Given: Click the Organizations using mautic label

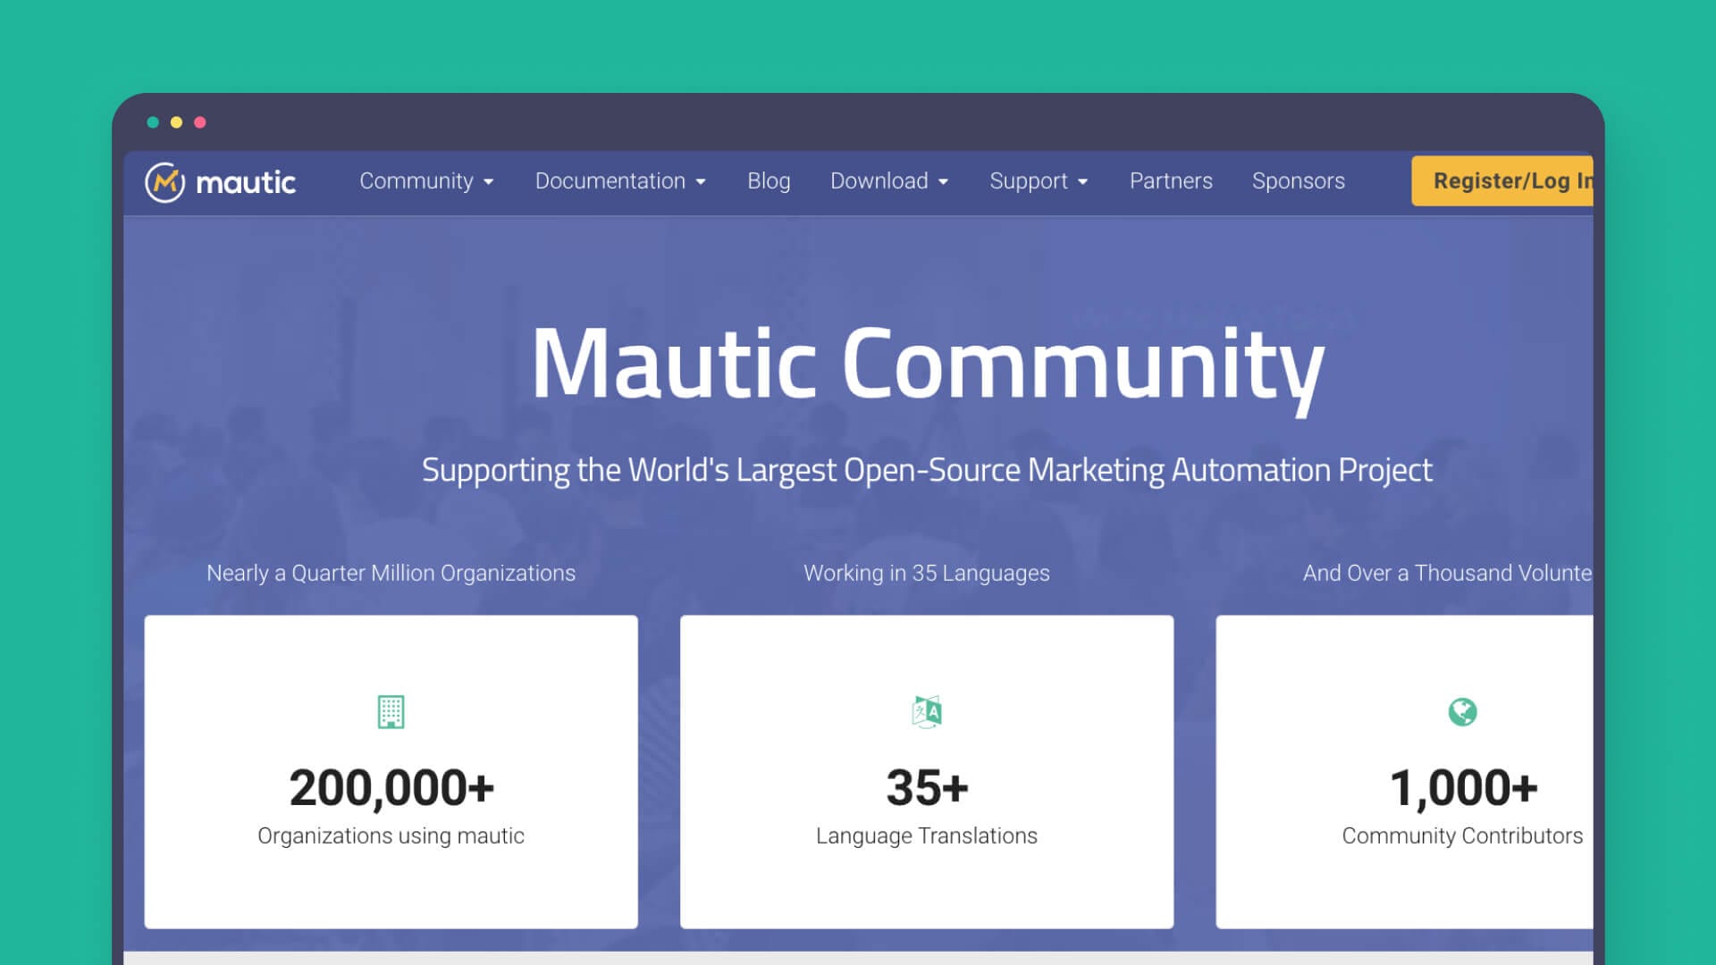Looking at the screenshot, I should 391,835.
